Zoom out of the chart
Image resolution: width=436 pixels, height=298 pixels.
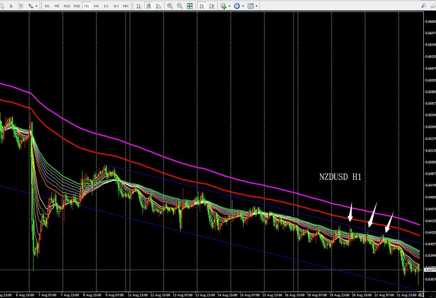point(180,6)
